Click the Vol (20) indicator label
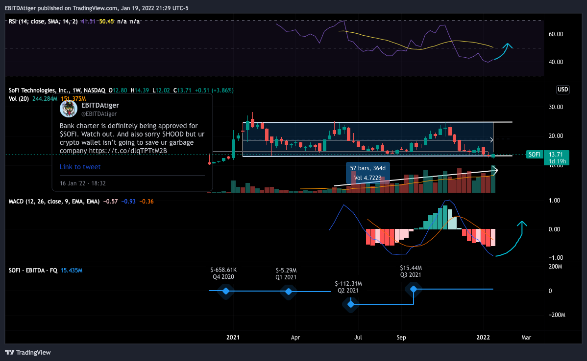The width and height of the screenshot is (587, 361). coord(19,99)
